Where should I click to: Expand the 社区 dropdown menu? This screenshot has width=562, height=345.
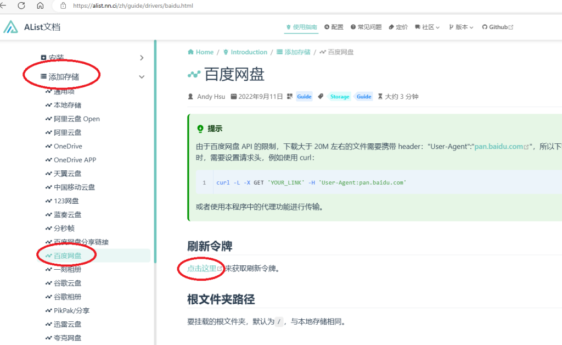[428, 27]
